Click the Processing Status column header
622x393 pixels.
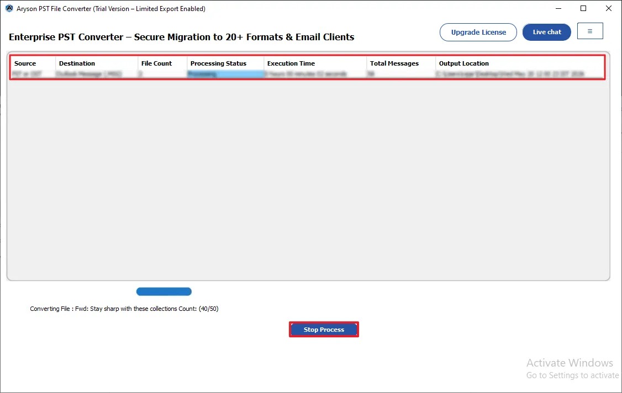click(225, 63)
